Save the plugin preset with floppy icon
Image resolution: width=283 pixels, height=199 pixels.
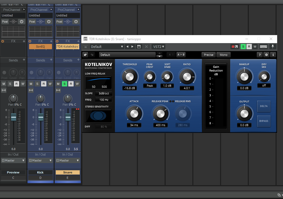(x=139, y=47)
